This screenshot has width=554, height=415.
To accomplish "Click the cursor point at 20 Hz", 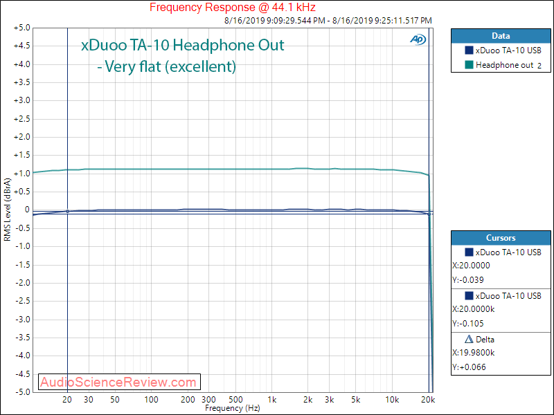I will (67, 212).
